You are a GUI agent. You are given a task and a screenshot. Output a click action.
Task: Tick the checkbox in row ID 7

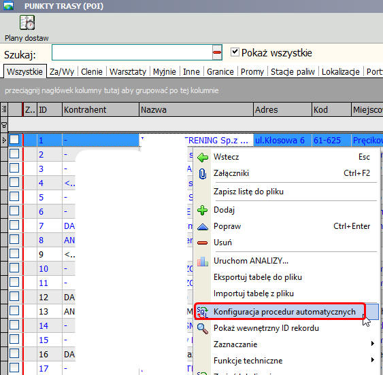14,225
